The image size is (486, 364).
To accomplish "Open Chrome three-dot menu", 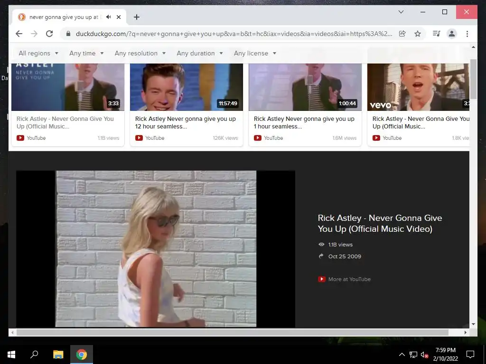I will [x=467, y=34].
